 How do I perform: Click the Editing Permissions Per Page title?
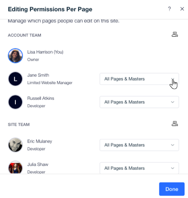[x=50, y=9]
